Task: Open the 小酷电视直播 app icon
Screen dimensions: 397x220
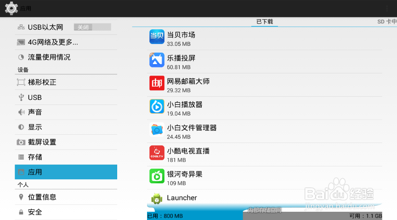Action: pos(157,153)
